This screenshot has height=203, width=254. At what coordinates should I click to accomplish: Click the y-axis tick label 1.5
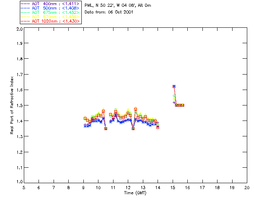19,105
